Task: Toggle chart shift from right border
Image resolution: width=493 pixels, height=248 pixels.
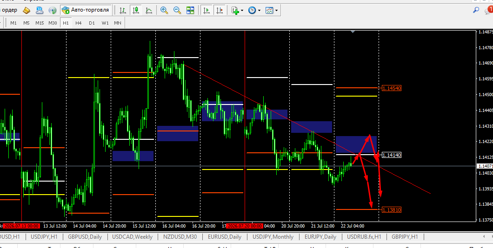Action: point(220,10)
